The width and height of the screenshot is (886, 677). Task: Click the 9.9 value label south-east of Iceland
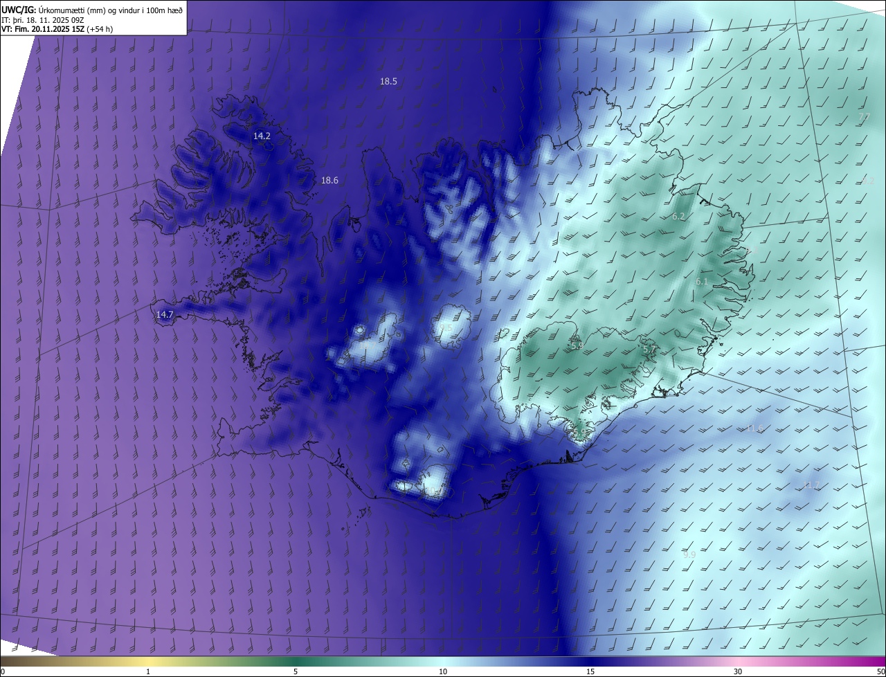[689, 554]
